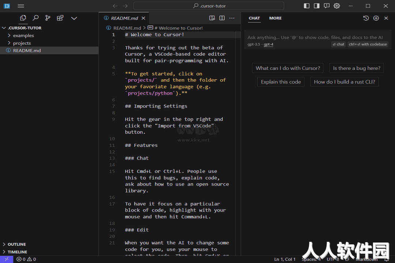
Task: Toggle the secondary sidebar layout icon
Action: [x=317, y=6]
